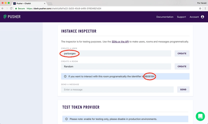Image resolution: width=208 pixels, height=124 pixels.
Task: Click the SEND message button
Action: click(183, 89)
